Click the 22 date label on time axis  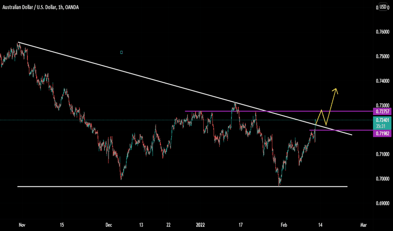click(x=168, y=225)
